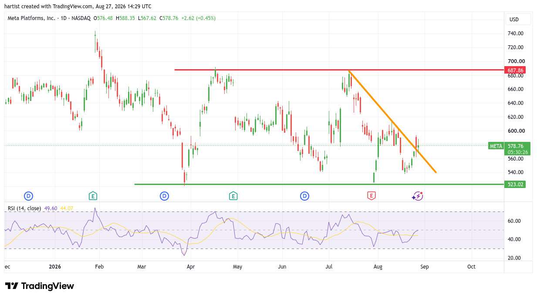Select the green earnings E marker in late April
Viewport: 537px width, 299px height.
(233, 196)
